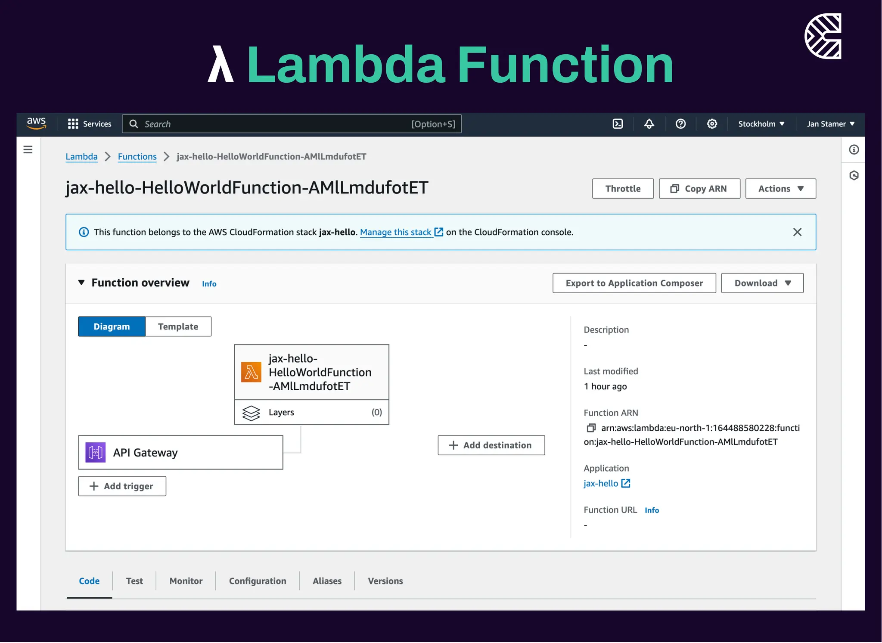
Task: Go to Lambda breadcrumb link
Action: point(81,156)
